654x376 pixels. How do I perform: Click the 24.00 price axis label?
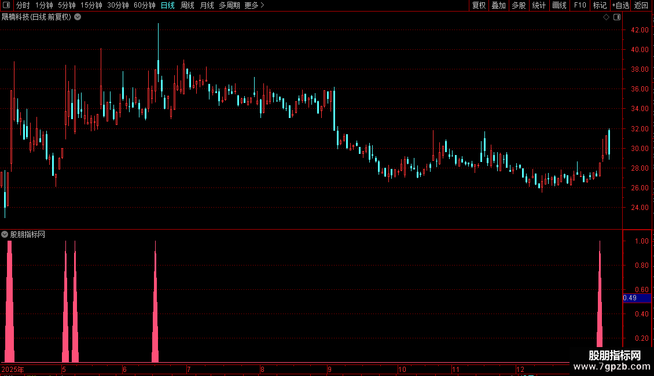click(640, 208)
